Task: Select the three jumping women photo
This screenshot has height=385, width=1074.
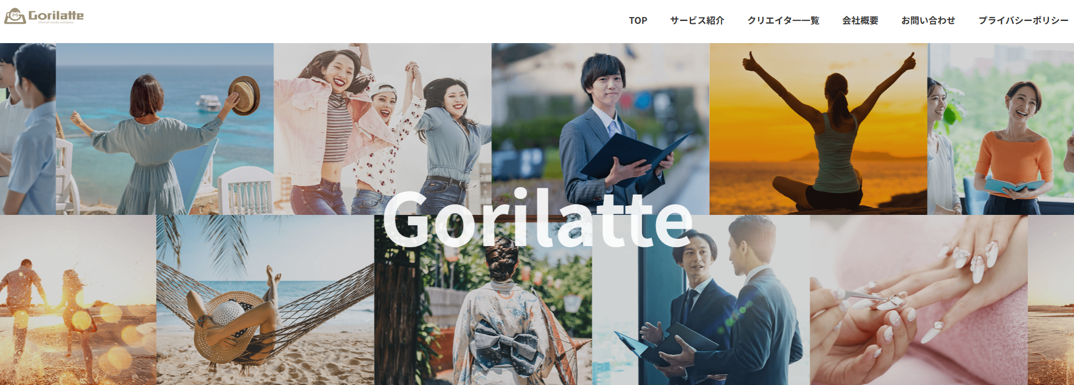Action: click(x=382, y=129)
